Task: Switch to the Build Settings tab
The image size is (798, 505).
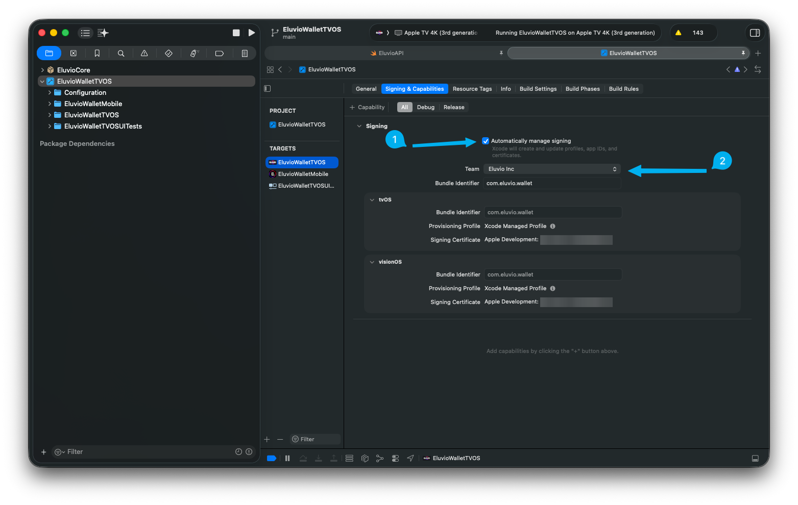Action: [538, 89]
